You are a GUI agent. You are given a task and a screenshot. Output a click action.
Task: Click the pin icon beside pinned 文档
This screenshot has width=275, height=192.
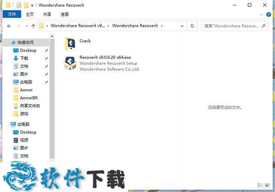coord(46,66)
